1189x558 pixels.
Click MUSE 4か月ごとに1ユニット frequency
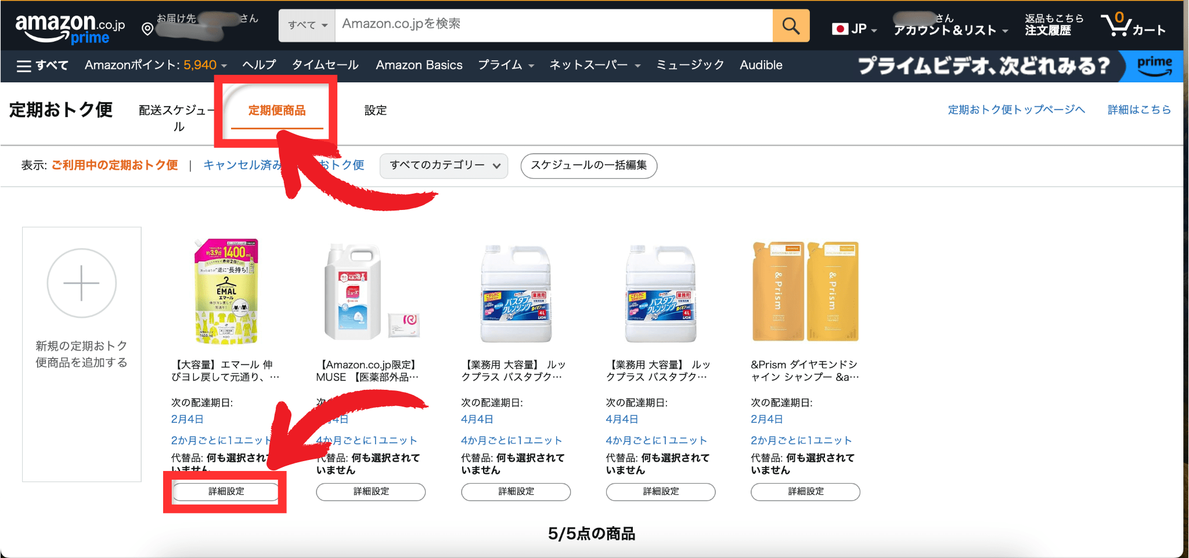pyautogui.click(x=366, y=441)
